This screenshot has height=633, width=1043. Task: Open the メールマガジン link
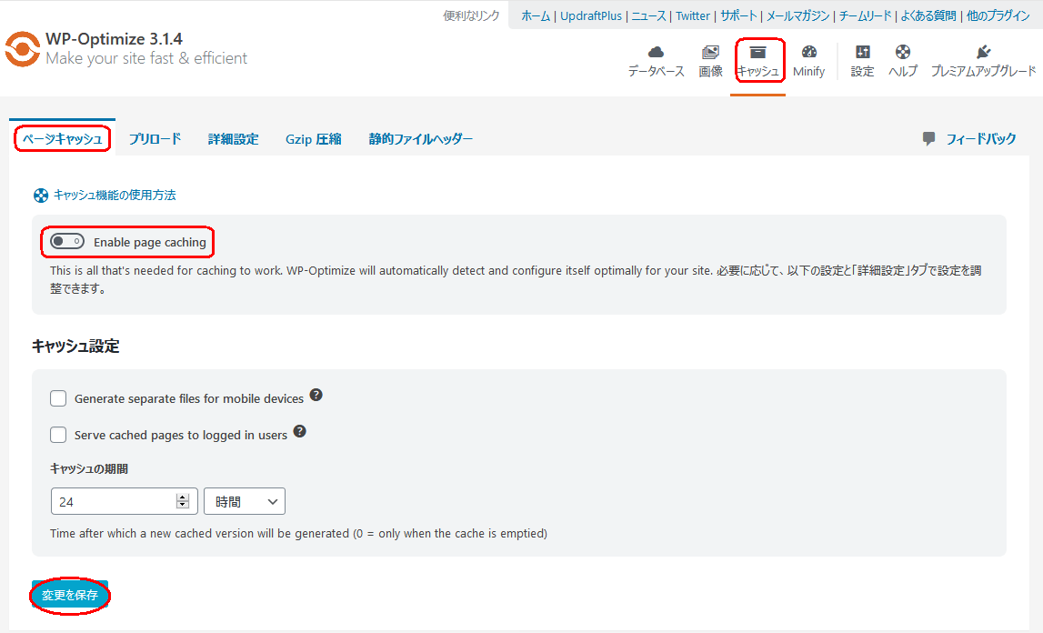coord(797,16)
